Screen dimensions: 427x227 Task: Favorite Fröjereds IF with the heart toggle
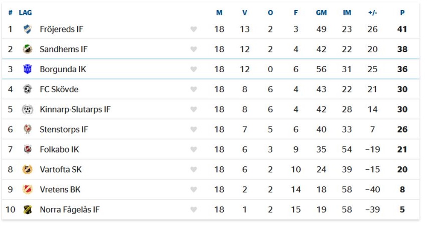(193, 29)
